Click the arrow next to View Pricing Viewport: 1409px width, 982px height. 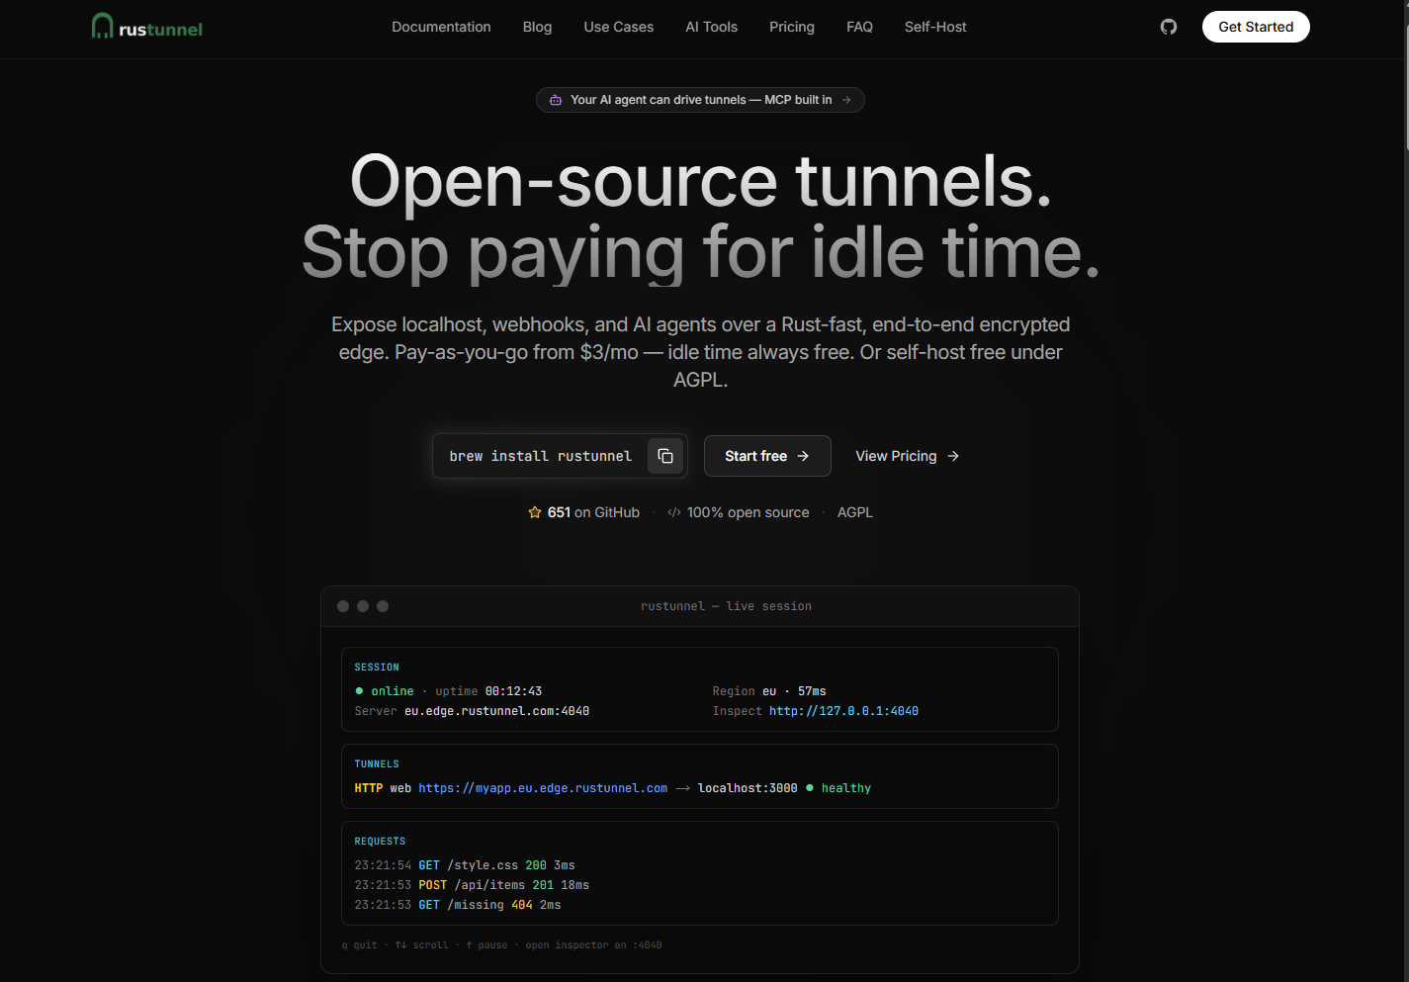pyautogui.click(x=953, y=456)
